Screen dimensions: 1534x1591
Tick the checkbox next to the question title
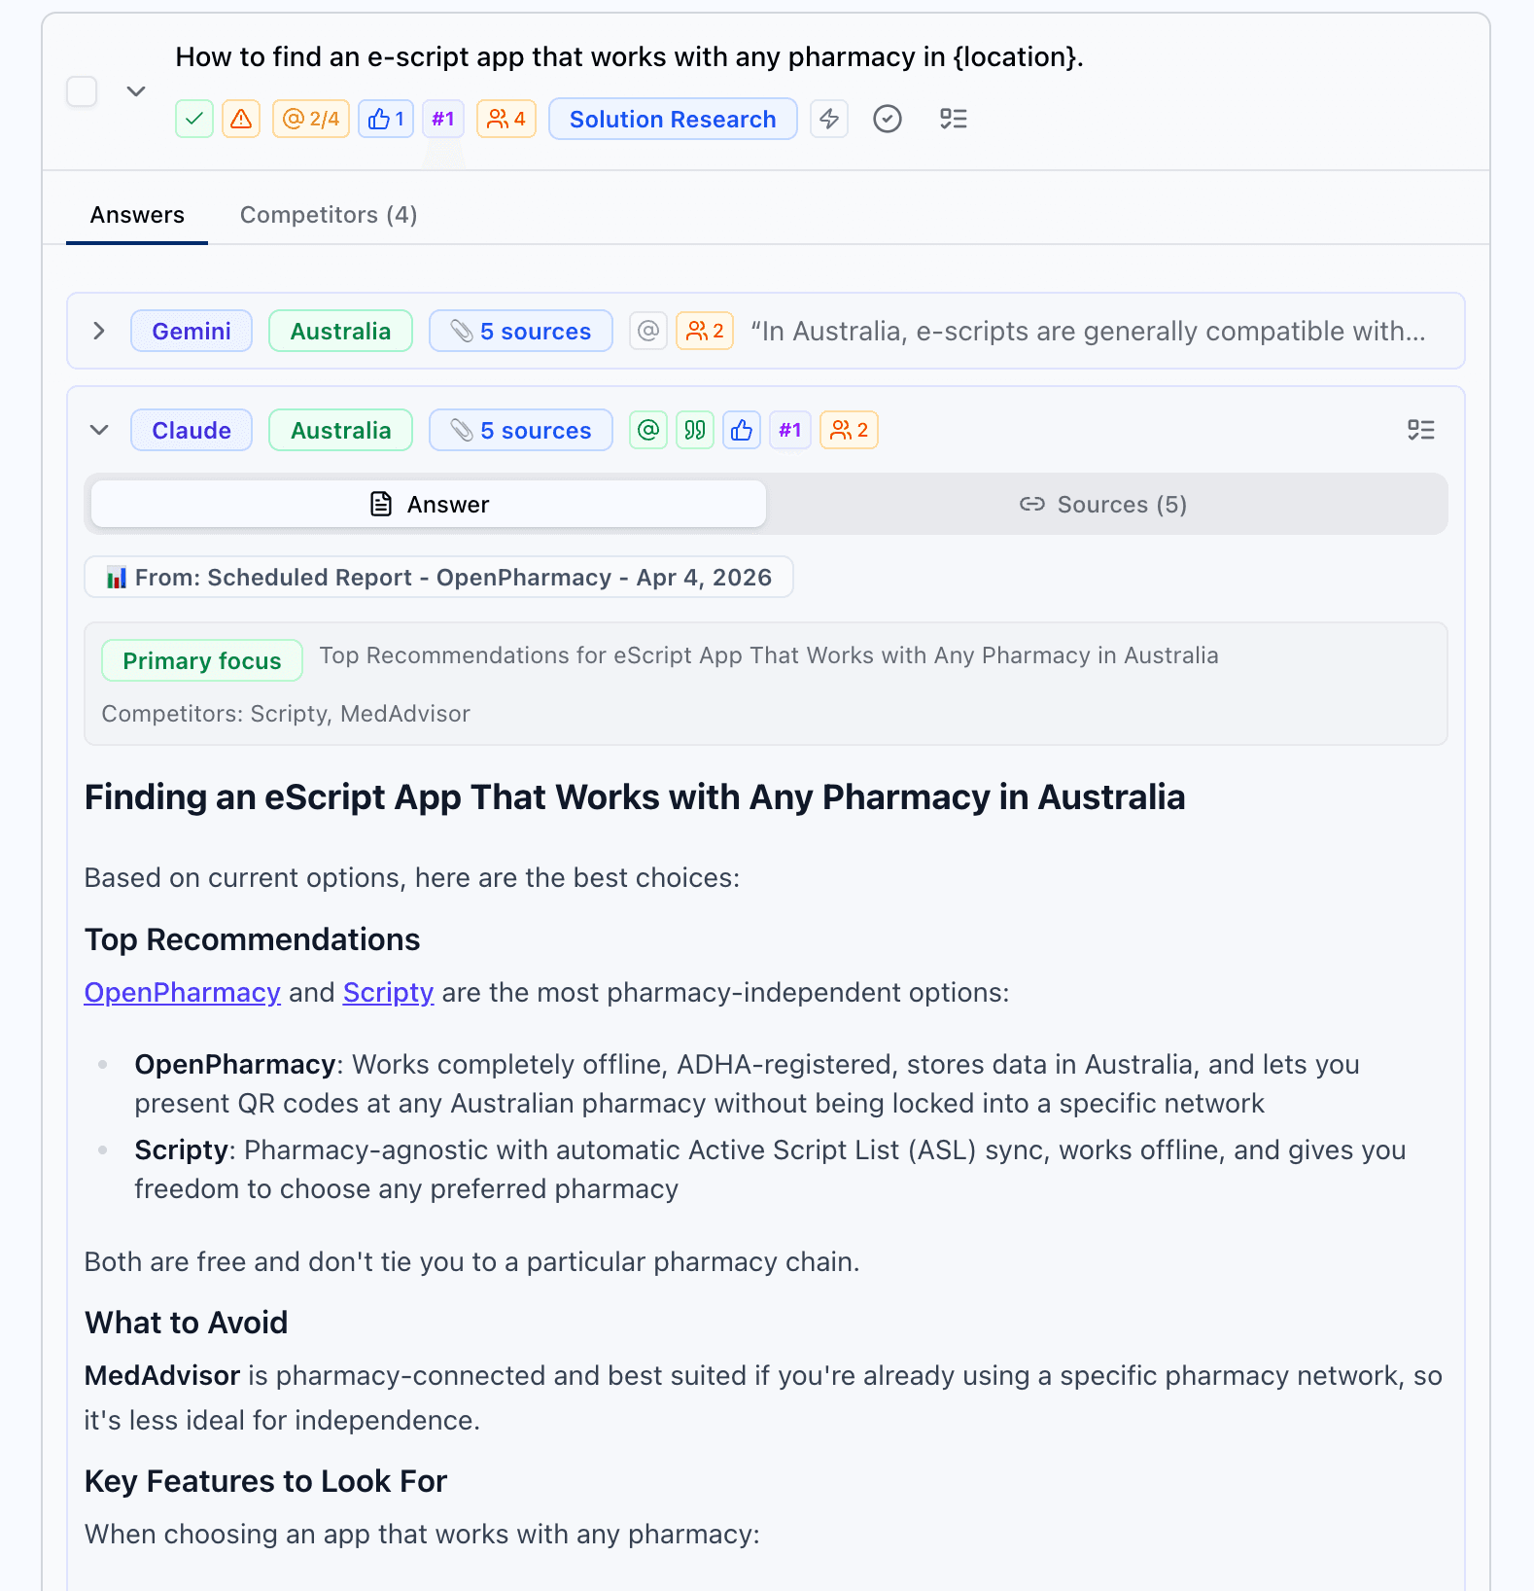[82, 91]
